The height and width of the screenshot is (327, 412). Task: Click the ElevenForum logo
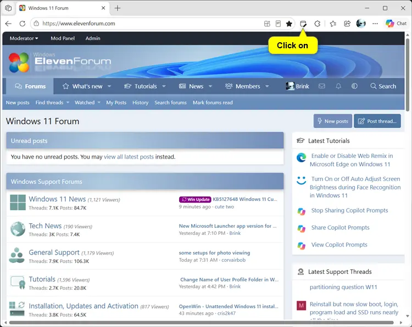click(60, 62)
